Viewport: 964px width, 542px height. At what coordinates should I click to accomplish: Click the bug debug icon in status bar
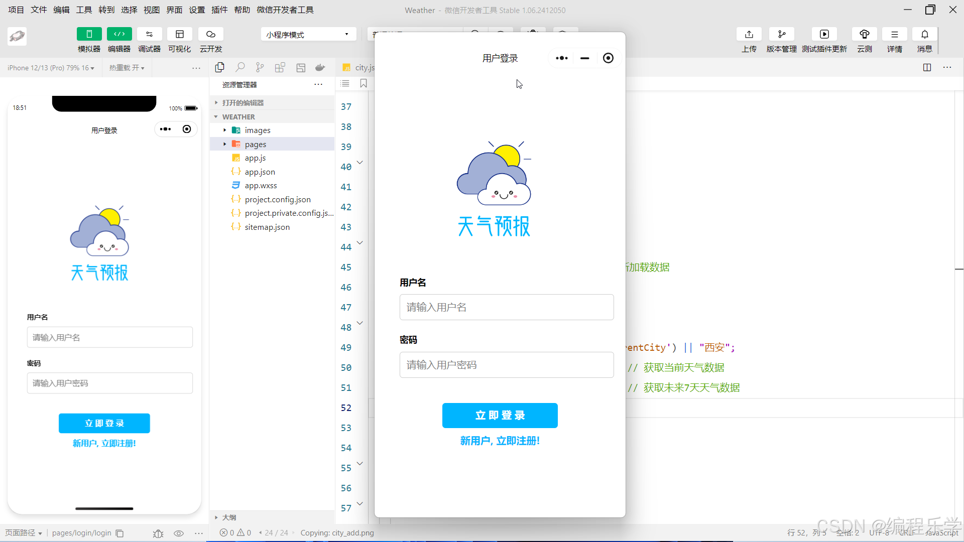click(158, 533)
